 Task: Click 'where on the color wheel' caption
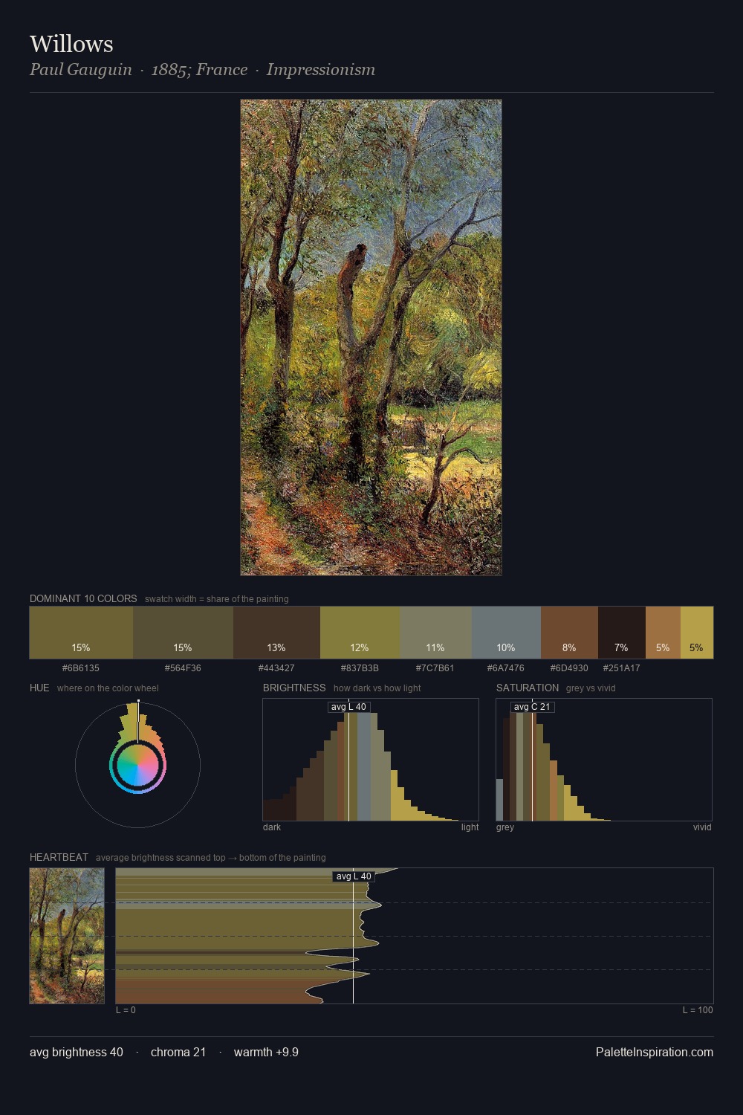108,688
